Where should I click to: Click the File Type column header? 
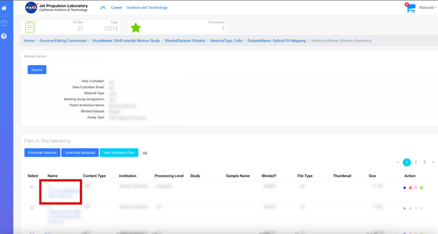tap(305, 176)
